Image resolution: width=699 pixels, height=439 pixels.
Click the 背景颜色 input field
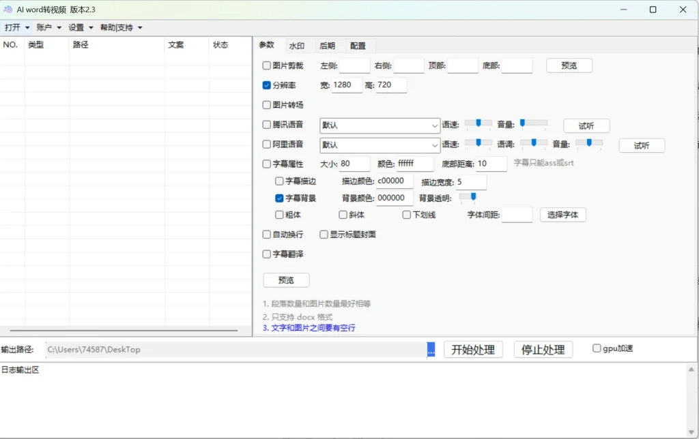(x=395, y=198)
